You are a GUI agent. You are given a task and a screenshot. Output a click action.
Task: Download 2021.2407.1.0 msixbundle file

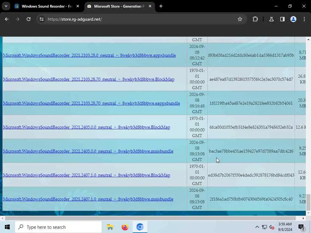(x=88, y=199)
